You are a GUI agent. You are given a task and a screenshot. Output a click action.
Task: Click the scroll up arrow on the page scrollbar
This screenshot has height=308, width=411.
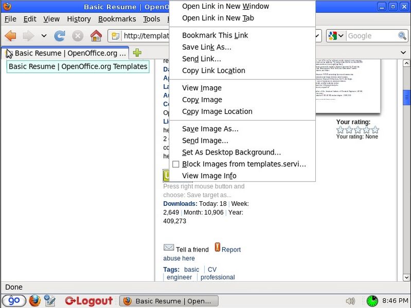406,63
